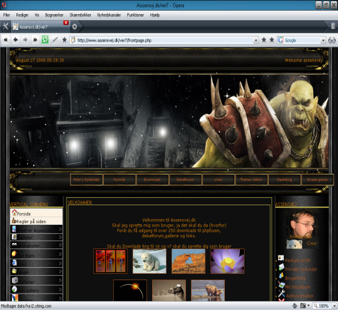Viewport: 338px width, 310px height.
Task: Expand the For Børn submenu arrow
Action: click(60, 254)
